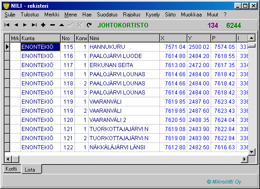Click vertical scrollbar down arrow
The height and width of the screenshot is (189, 260).
tap(251, 152)
